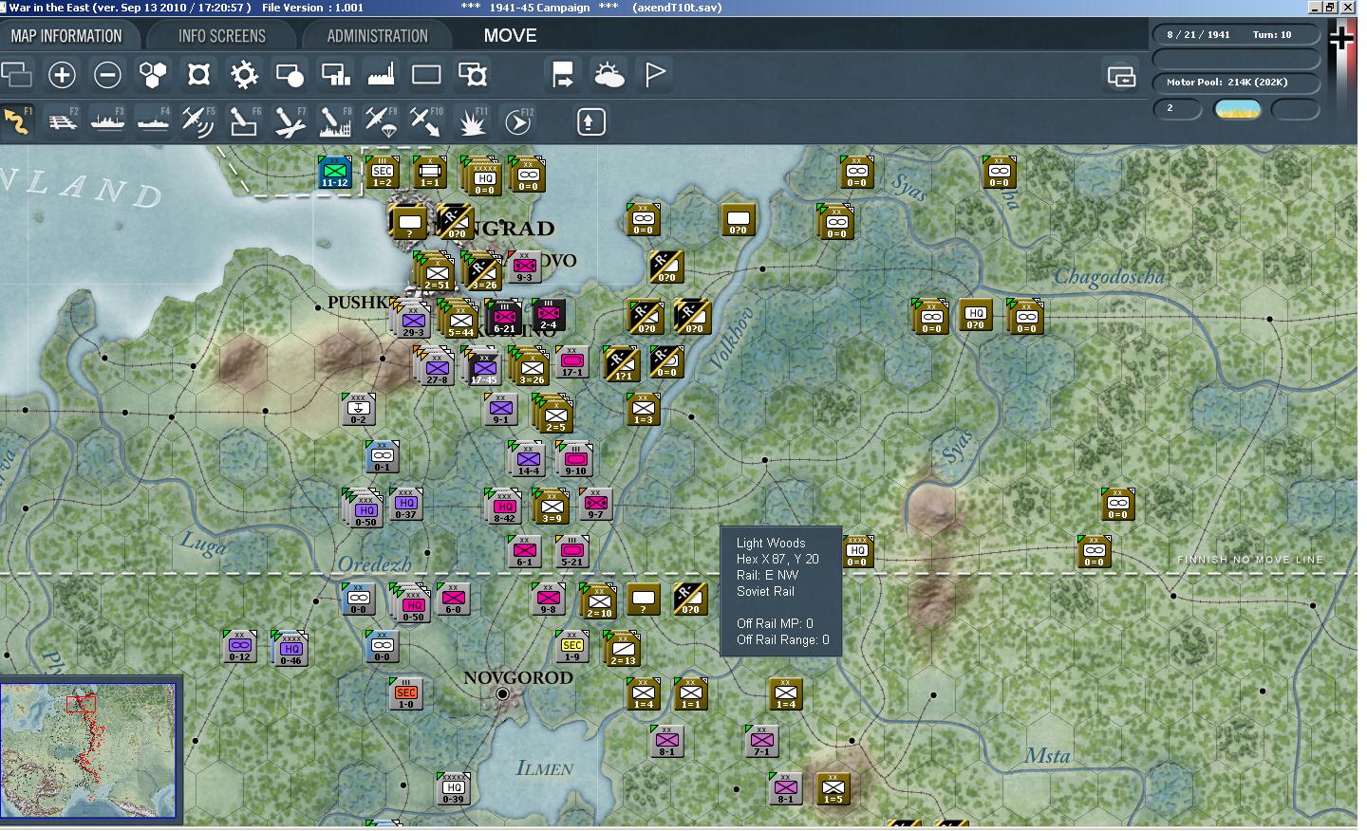Select the purple 27-8 unit counter
1367x831 pixels.
tap(437, 368)
